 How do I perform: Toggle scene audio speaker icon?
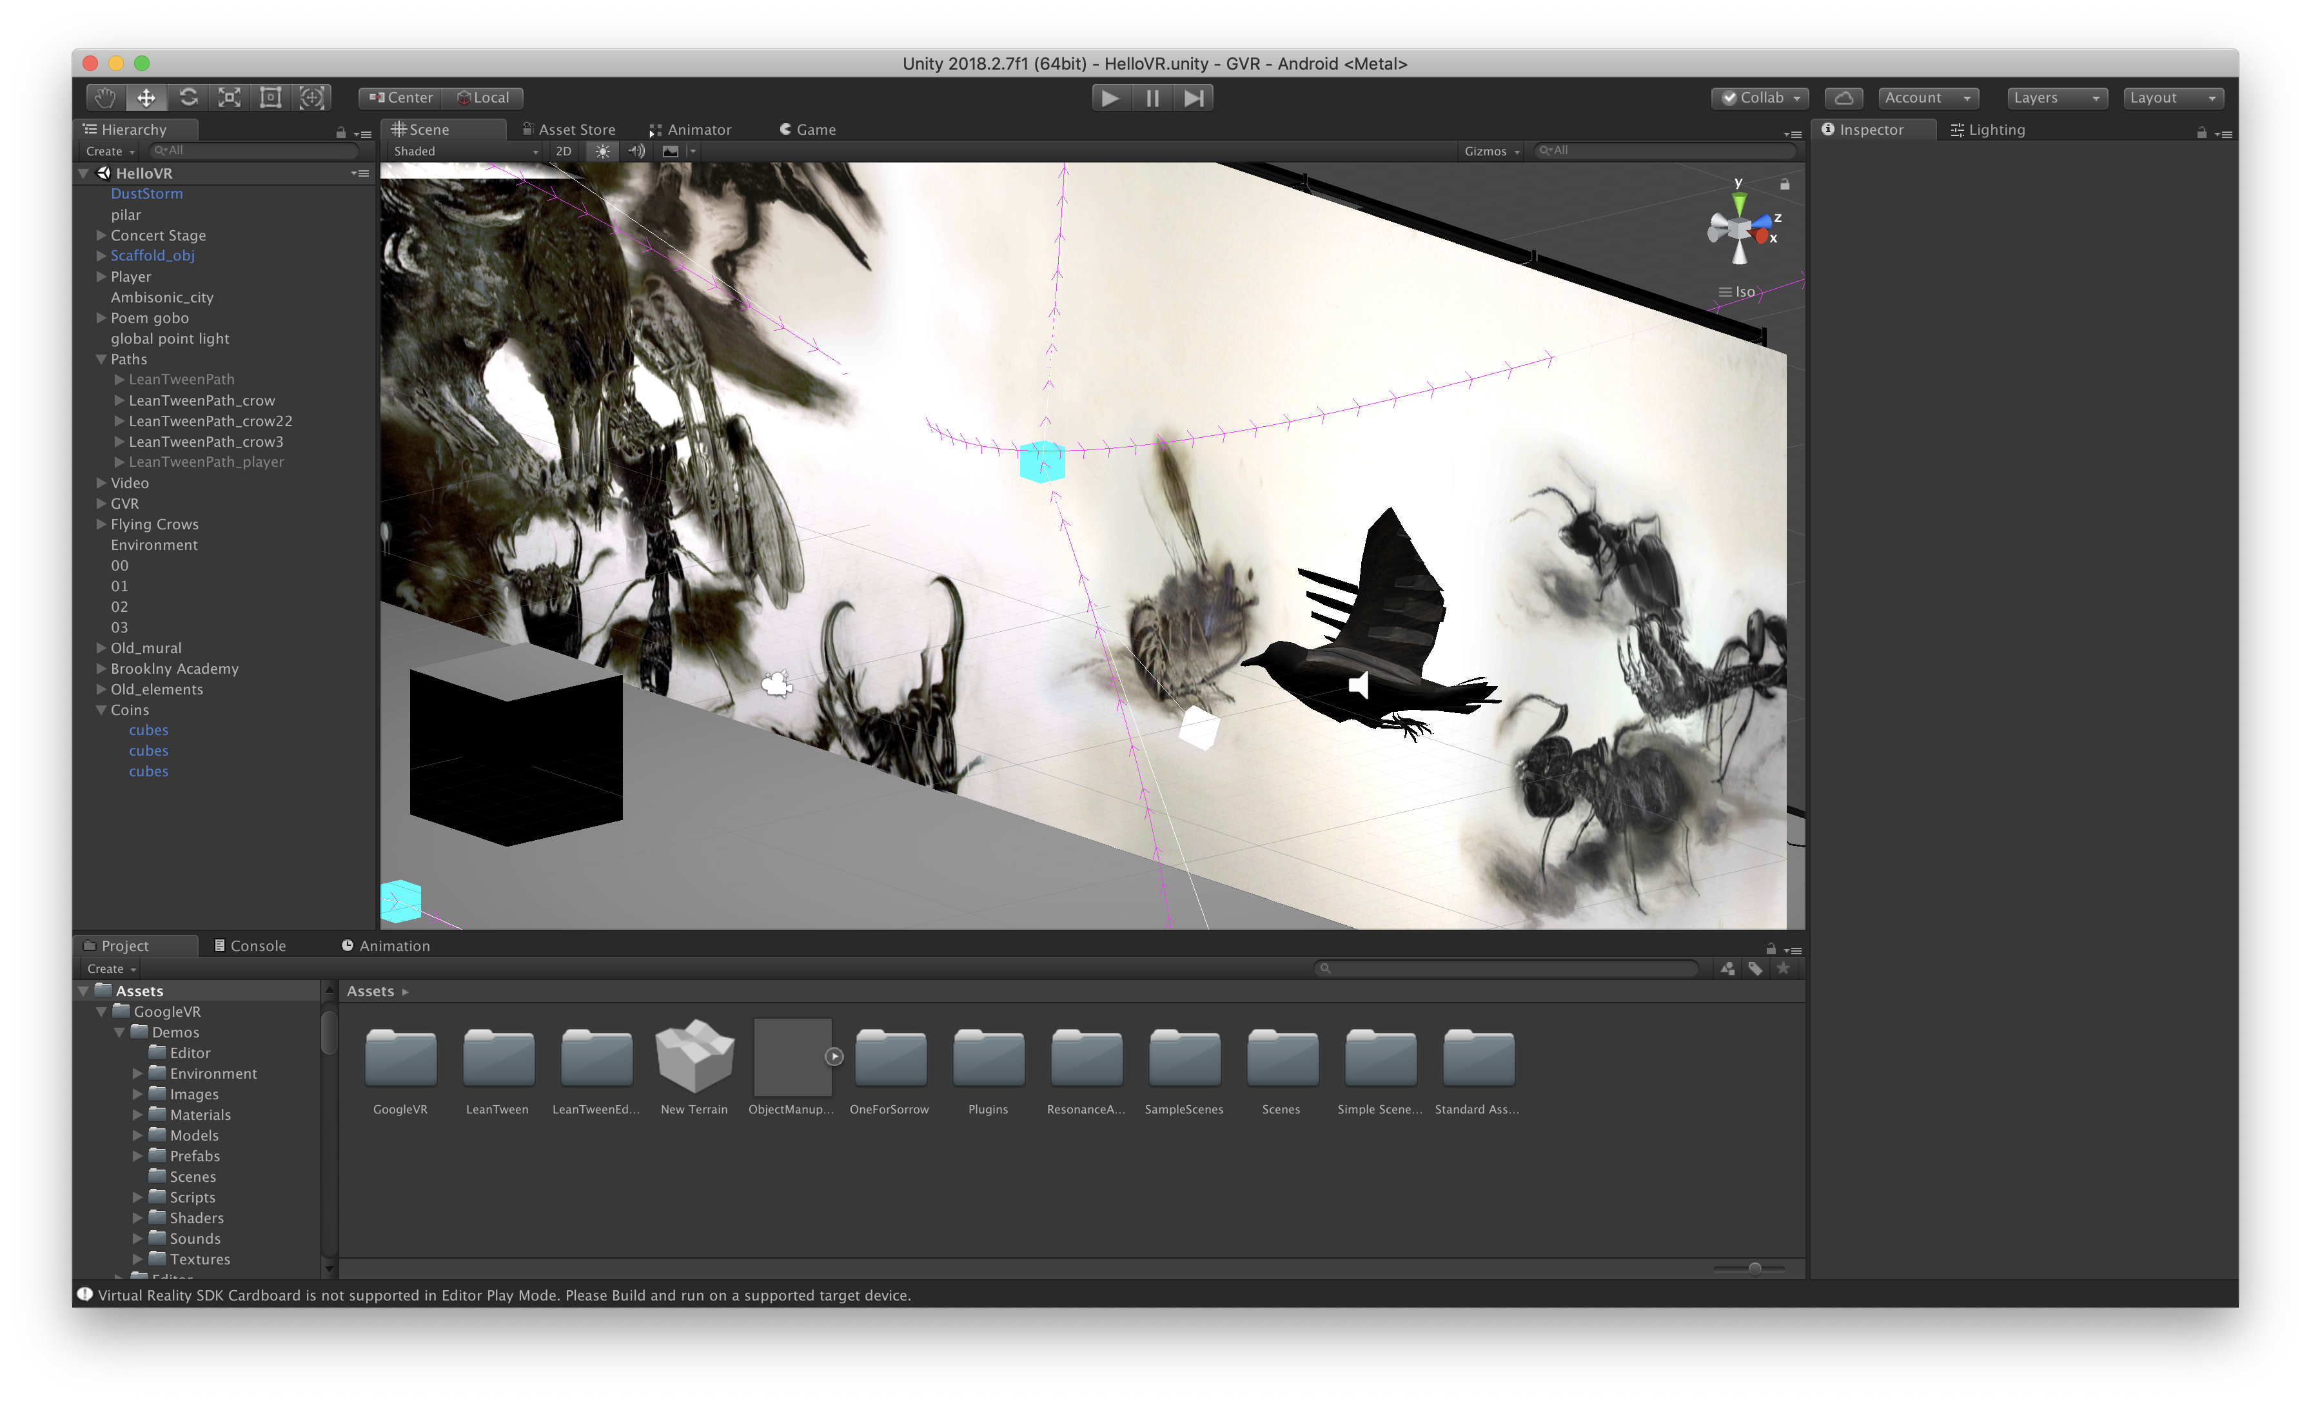pos(636,151)
